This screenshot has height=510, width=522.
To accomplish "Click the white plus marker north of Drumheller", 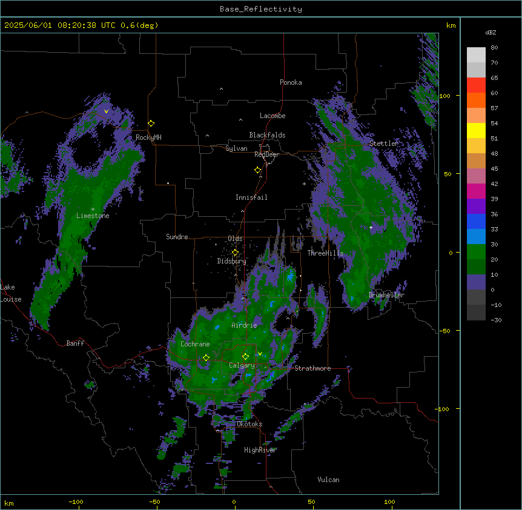I will coord(371,227).
